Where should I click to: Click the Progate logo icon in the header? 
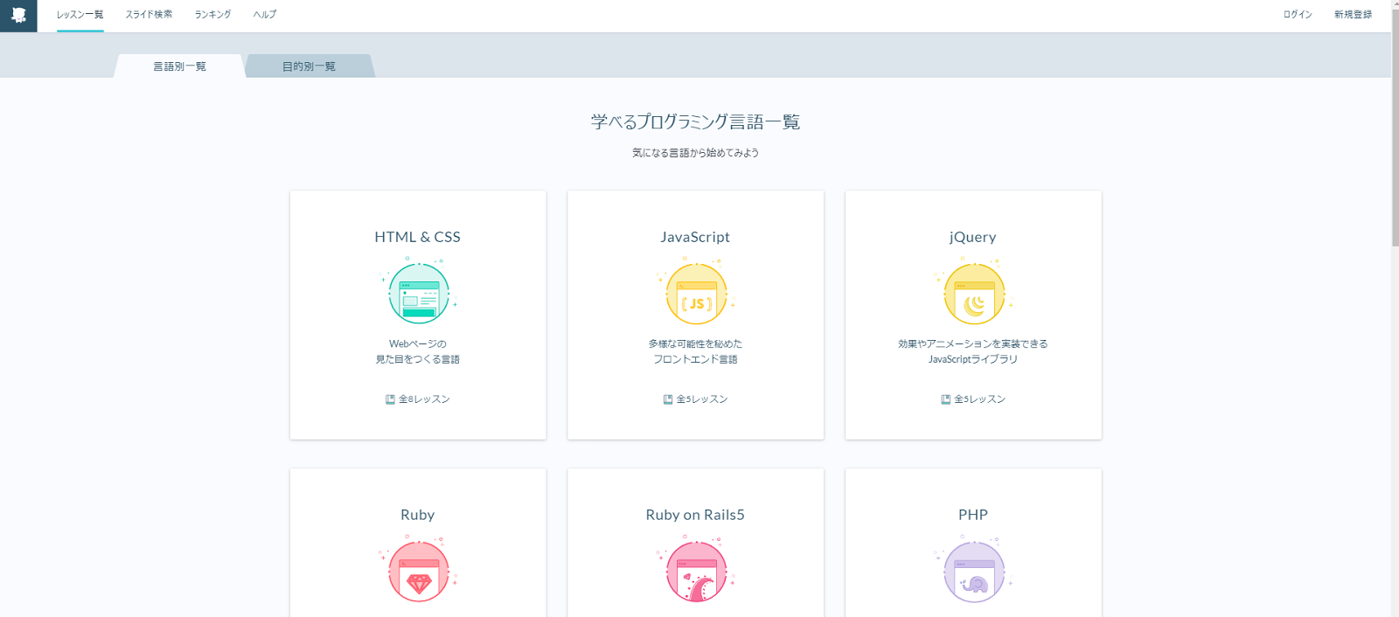pyautogui.click(x=18, y=15)
